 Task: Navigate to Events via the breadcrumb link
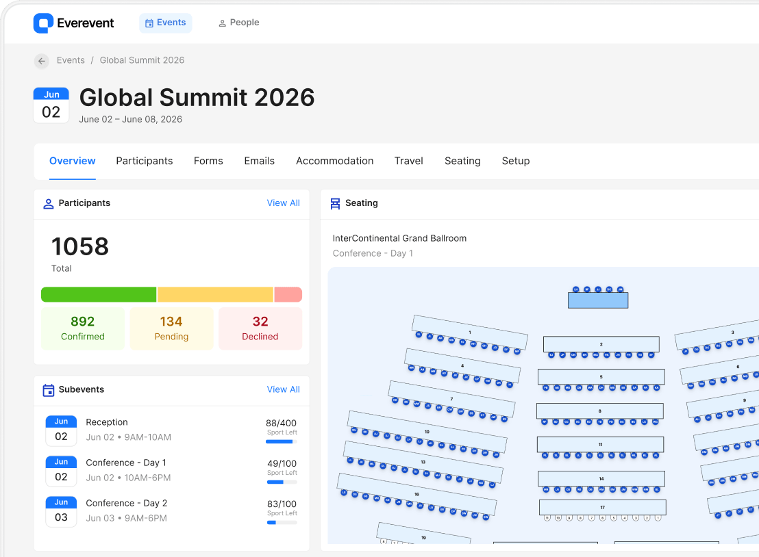tap(71, 60)
